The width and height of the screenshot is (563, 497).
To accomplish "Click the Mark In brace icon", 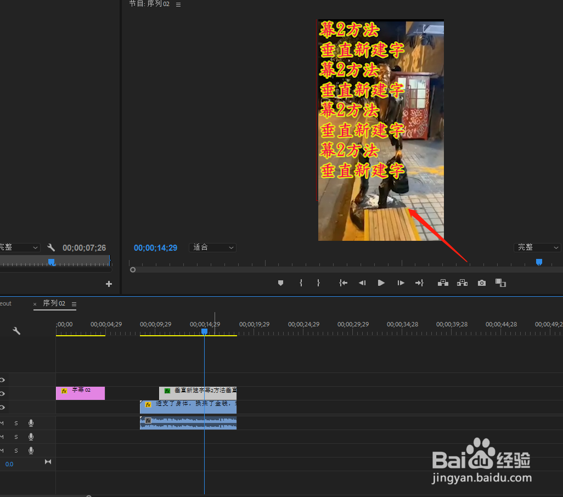I will pos(301,283).
